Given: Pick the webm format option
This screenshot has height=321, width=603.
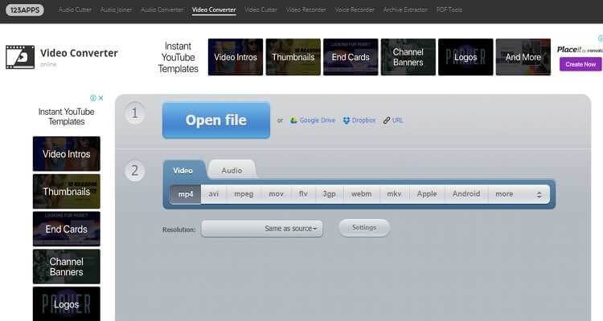Looking at the screenshot, I should pos(361,193).
